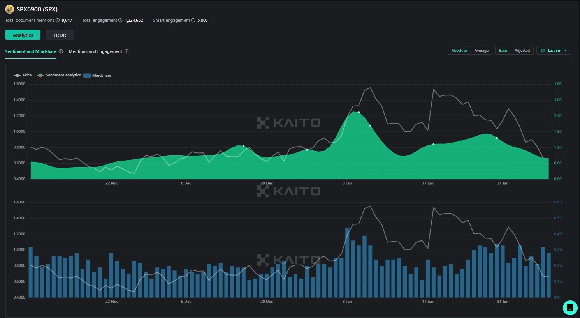The height and width of the screenshot is (318, 580).
Task: Open the TL;DR tab
Action: click(x=60, y=35)
